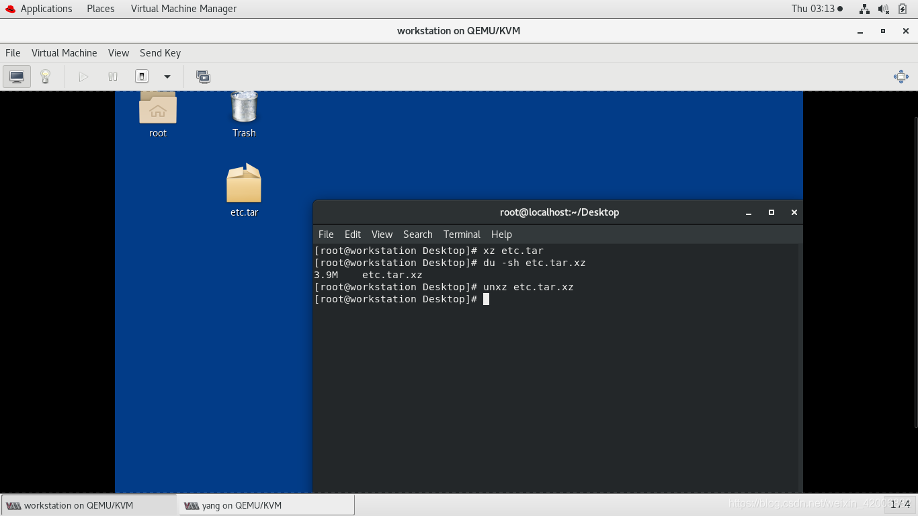Viewport: 918px width, 516px height.
Task: Minimize the workstation on QEMU/KVM window
Action: [x=860, y=31]
